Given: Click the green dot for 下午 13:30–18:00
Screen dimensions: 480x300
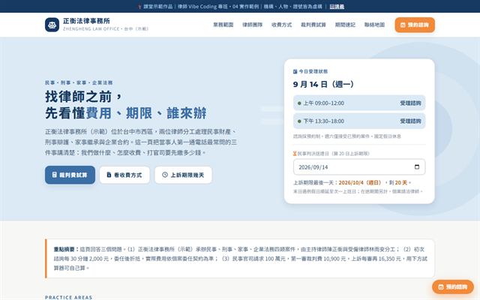Looking at the screenshot, I should pos(299,121).
